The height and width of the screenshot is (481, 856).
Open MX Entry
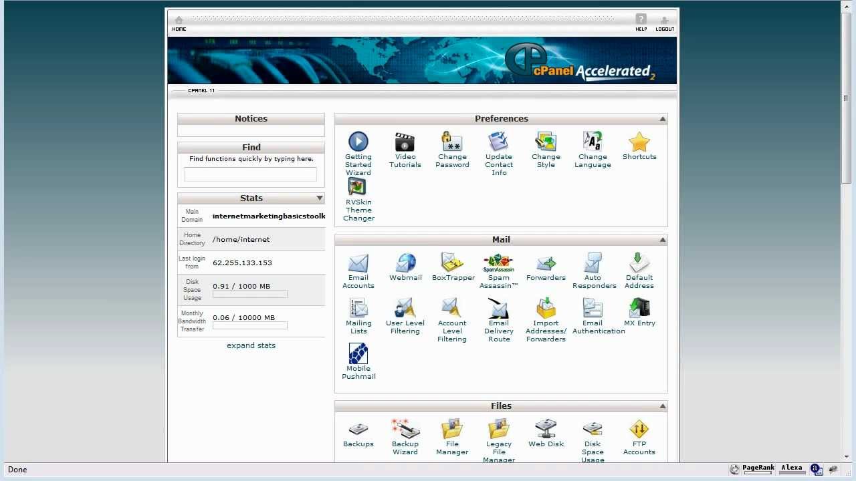tap(639, 312)
